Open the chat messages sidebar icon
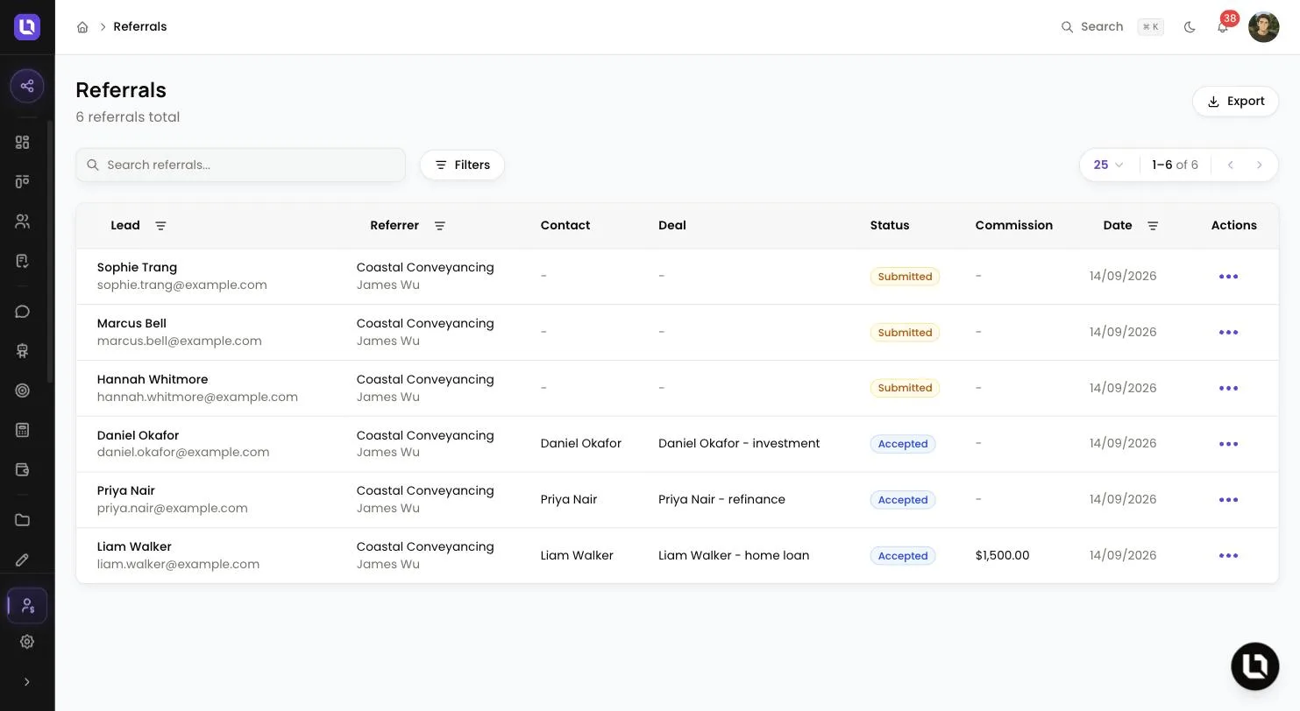This screenshot has height=711, width=1300. (23, 312)
